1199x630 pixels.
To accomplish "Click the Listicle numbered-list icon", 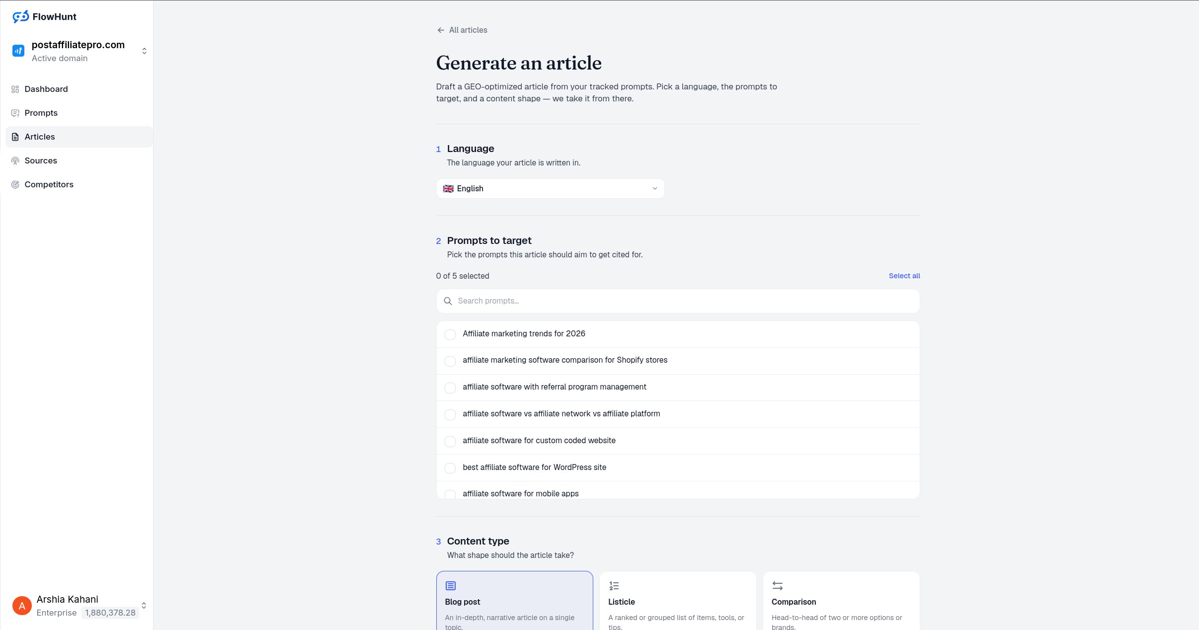I will point(614,586).
